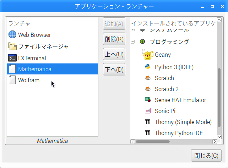This screenshot has height=168, width=228.
Task: Click the インストールされているアプリケ column header
Action: pos(174,23)
